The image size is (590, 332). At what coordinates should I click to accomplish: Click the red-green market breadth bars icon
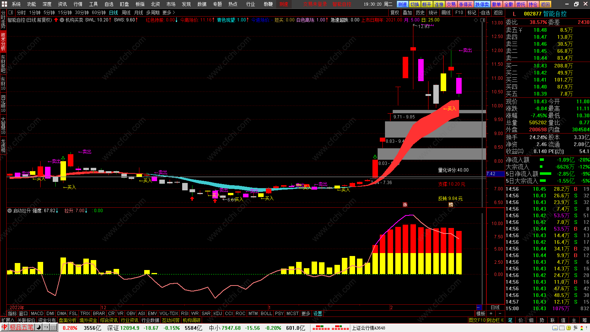coord(330,328)
